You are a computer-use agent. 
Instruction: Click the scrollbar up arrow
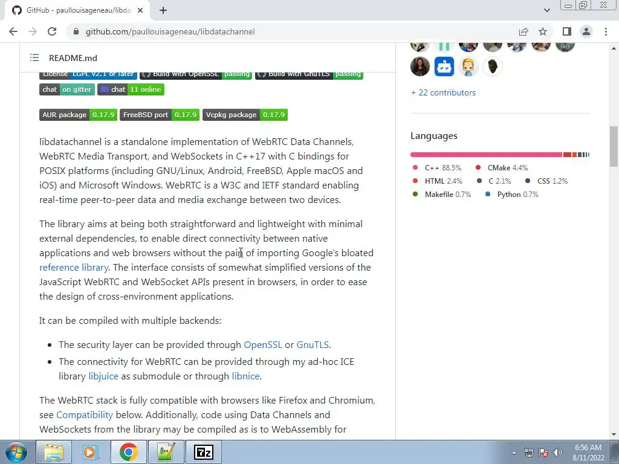tap(614, 48)
